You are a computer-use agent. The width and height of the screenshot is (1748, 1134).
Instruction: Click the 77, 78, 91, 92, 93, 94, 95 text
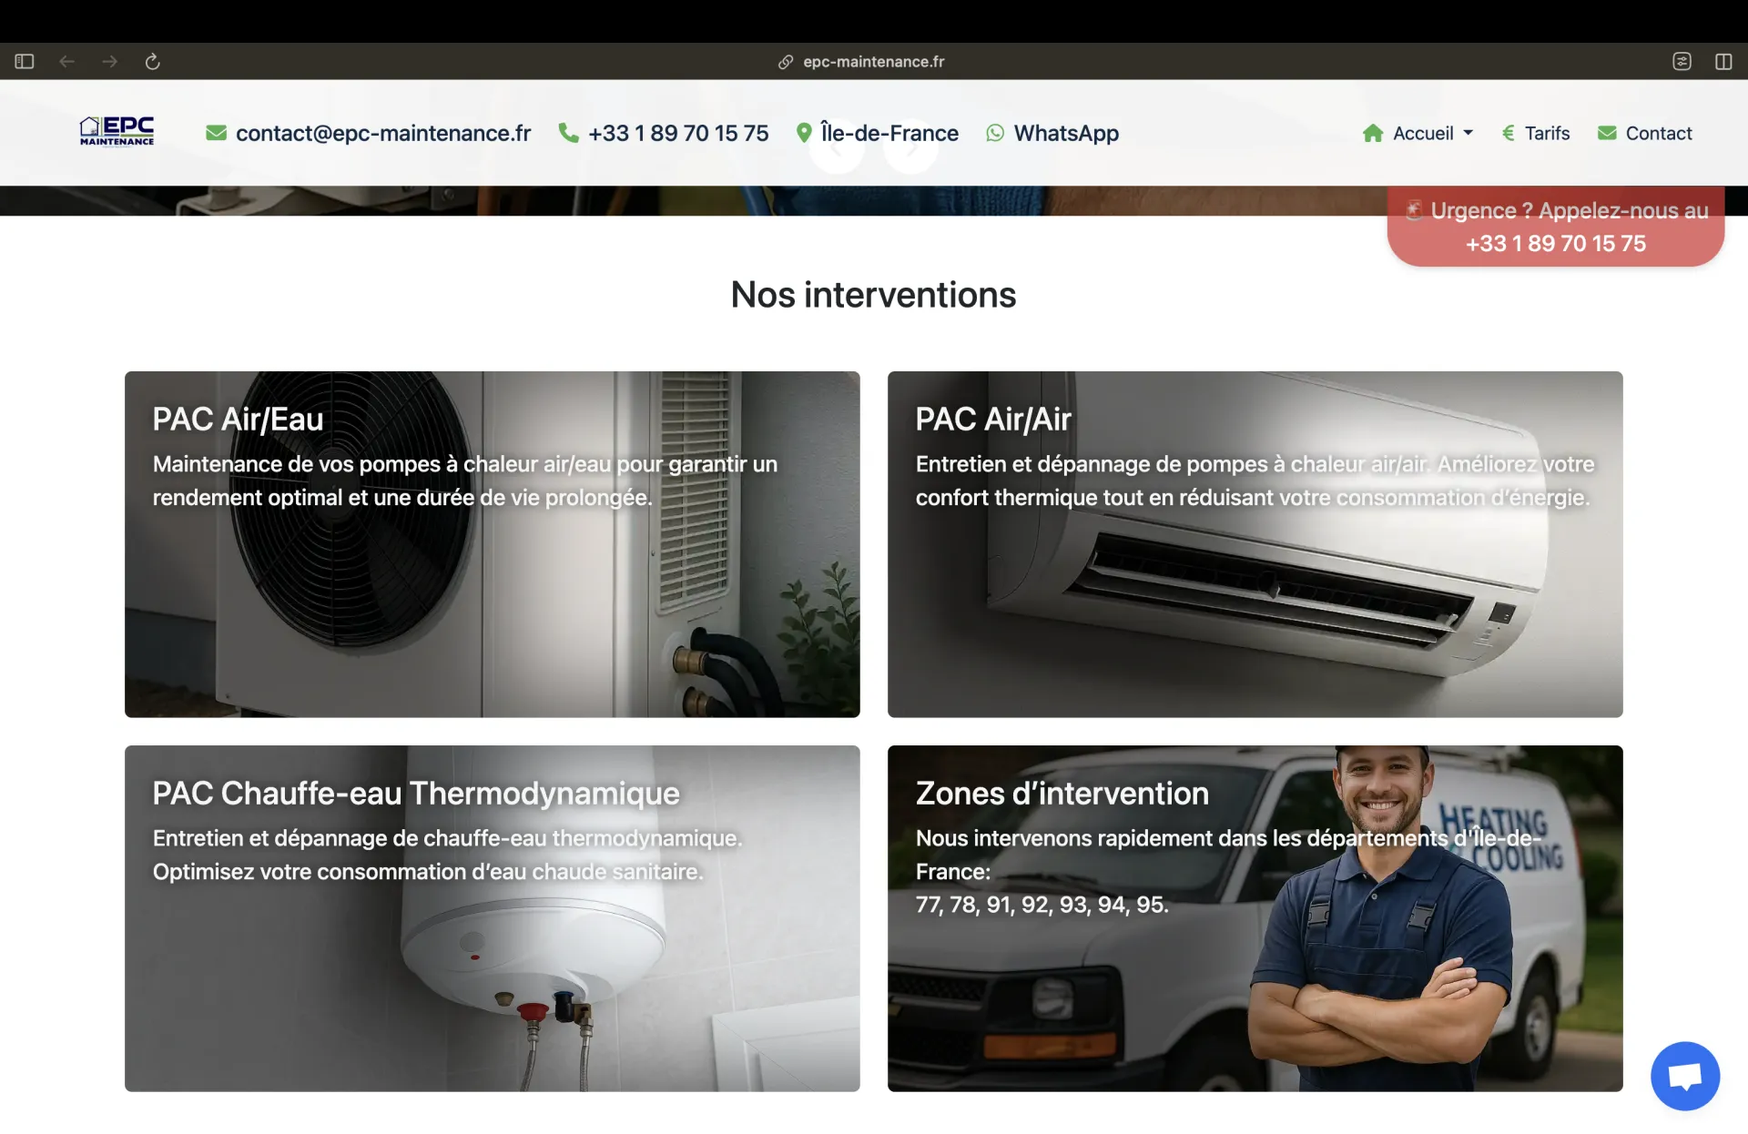tap(1042, 905)
